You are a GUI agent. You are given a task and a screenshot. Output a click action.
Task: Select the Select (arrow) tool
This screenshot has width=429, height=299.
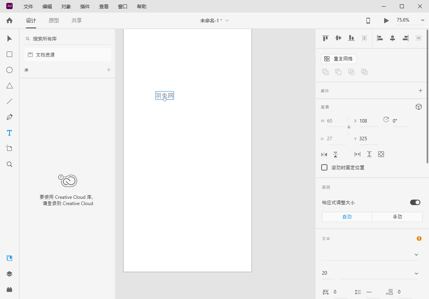click(x=9, y=39)
